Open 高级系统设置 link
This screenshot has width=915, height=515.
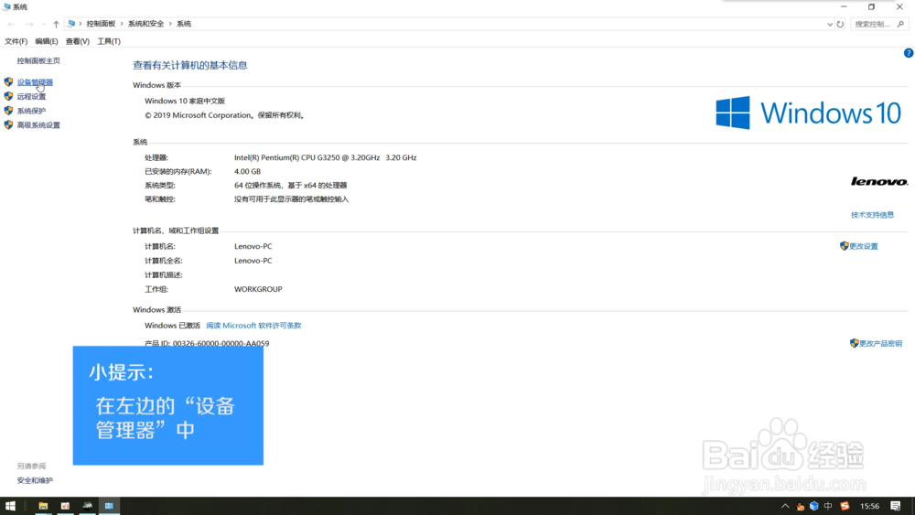click(38, 124)
